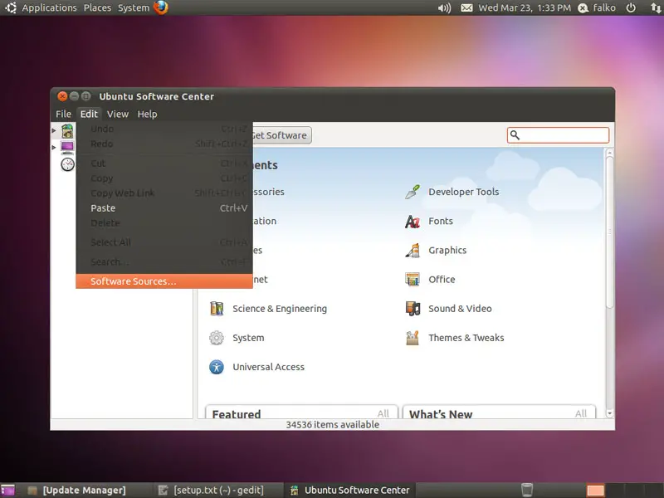The image size is (664, 498).
Task: Open the Science & Engineering text link
Action: 280,309
